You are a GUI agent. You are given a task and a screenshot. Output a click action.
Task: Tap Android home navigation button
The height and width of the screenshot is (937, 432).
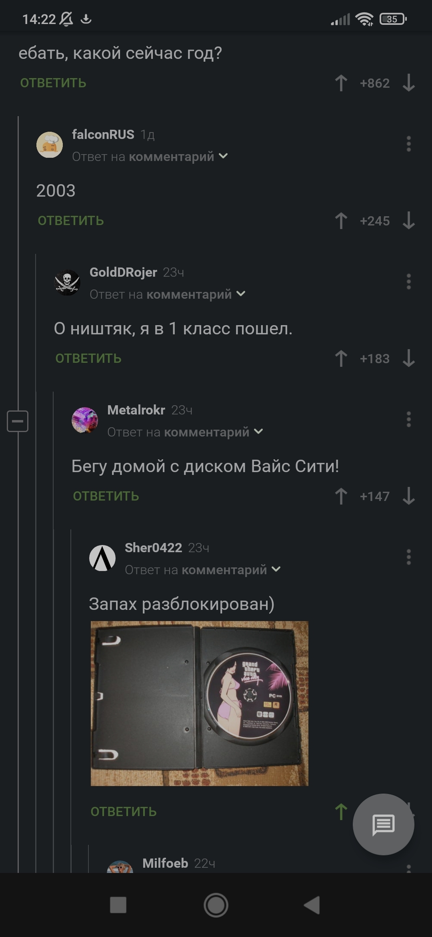coord(216,905)
